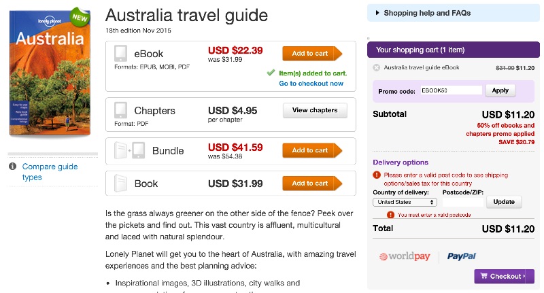Screen dimensions: 544x293
Task: Click the Book format icon
Action: (120, 183)
